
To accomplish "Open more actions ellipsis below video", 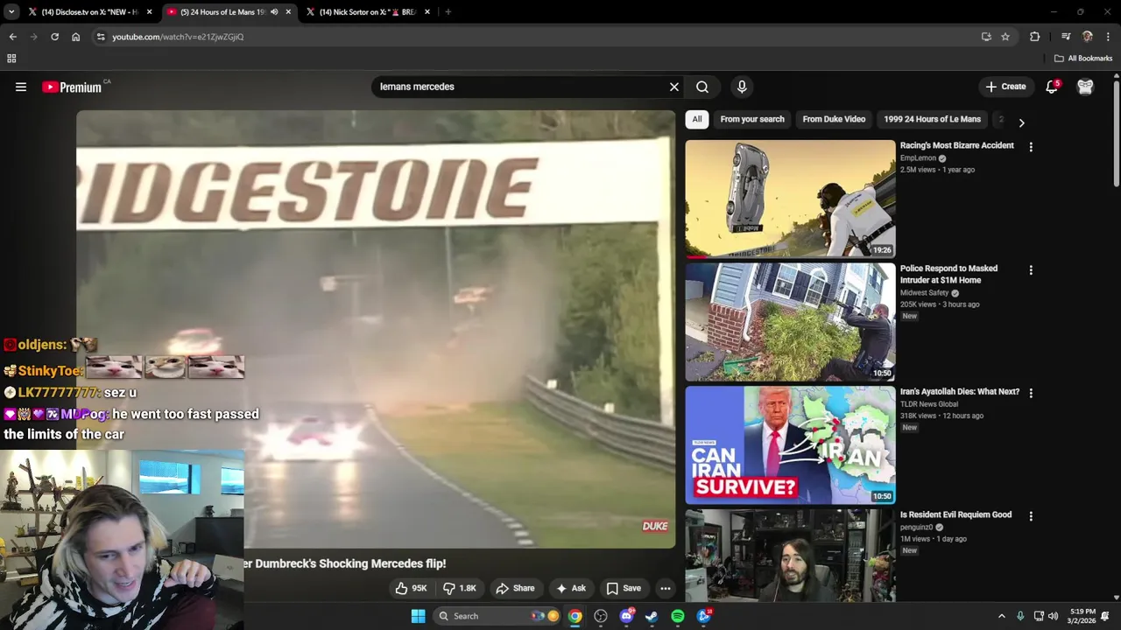I will click(666, 588).
